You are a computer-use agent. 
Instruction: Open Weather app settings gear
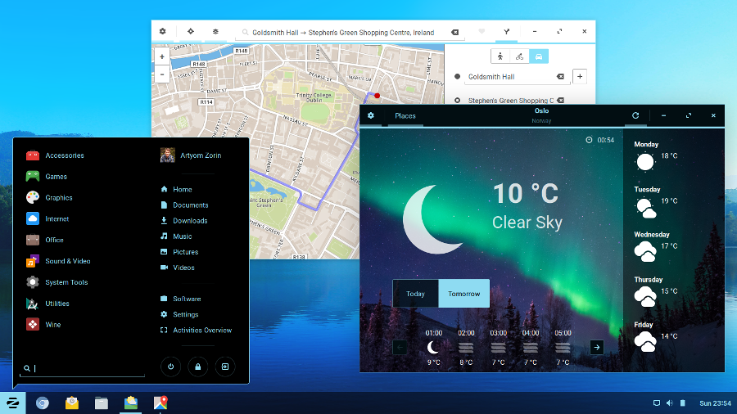(371, 115)
